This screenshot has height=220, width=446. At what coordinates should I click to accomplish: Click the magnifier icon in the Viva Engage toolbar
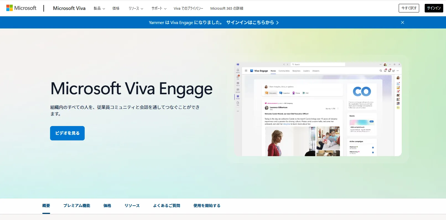coord(381,71)
